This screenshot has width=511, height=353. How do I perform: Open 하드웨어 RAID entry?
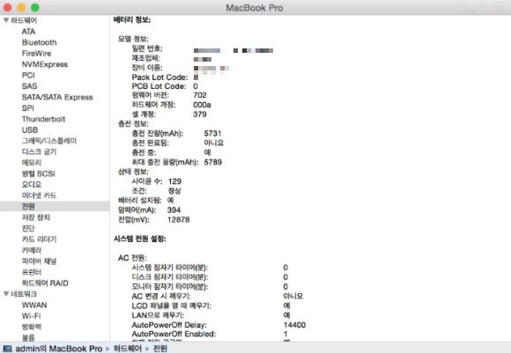click(45, 283)
